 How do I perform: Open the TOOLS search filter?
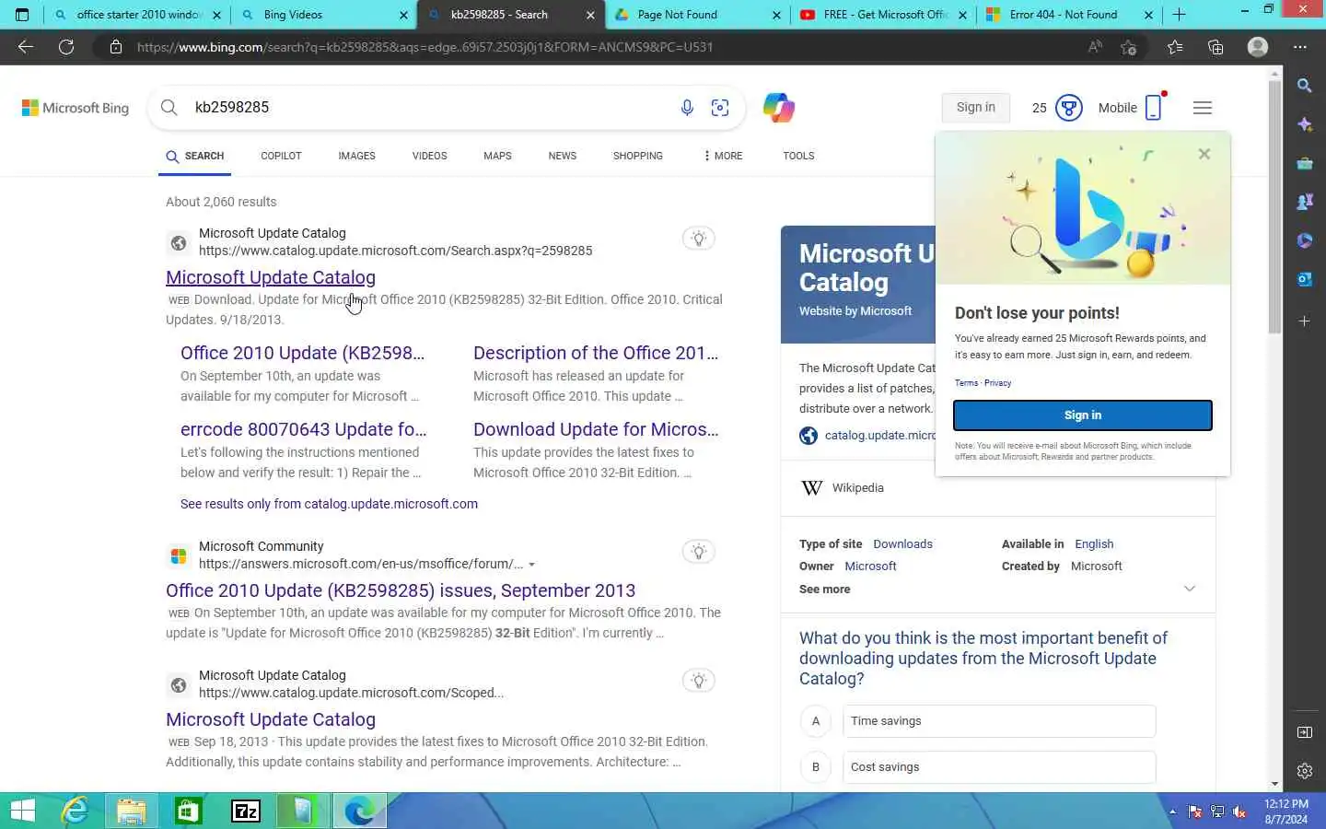pyautogui.click(x=798, y=156)
